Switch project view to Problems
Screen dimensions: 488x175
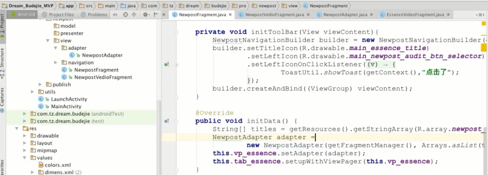click(x=94, y=15)
